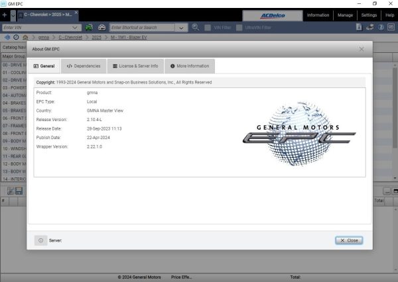
Task: Click the Total column header
Action: [379, 201]
